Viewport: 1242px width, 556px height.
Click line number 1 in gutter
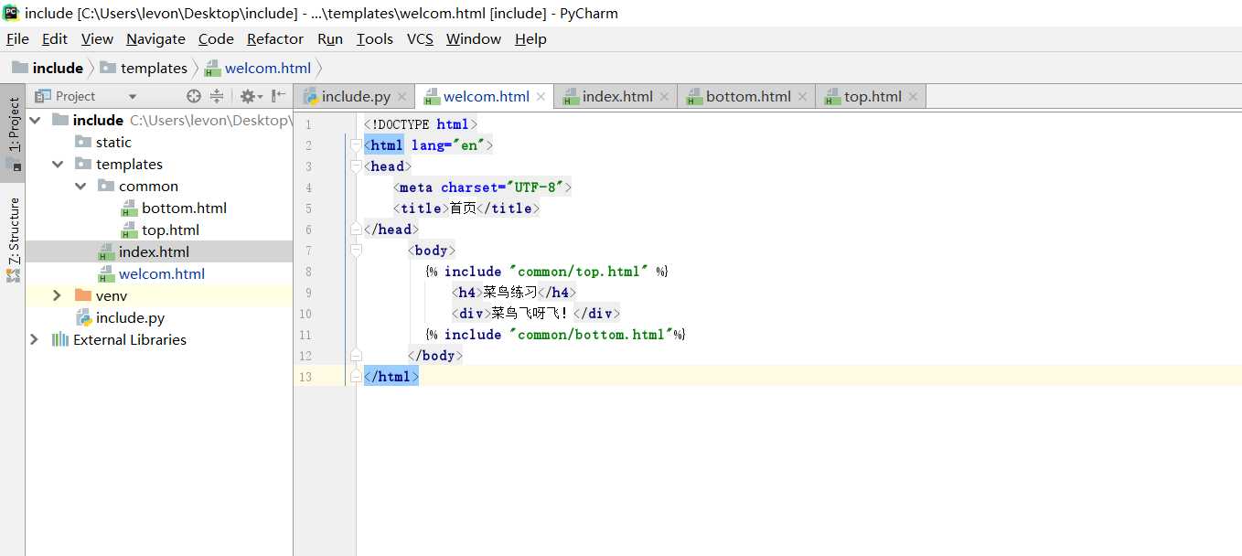[x=308, y=124]
